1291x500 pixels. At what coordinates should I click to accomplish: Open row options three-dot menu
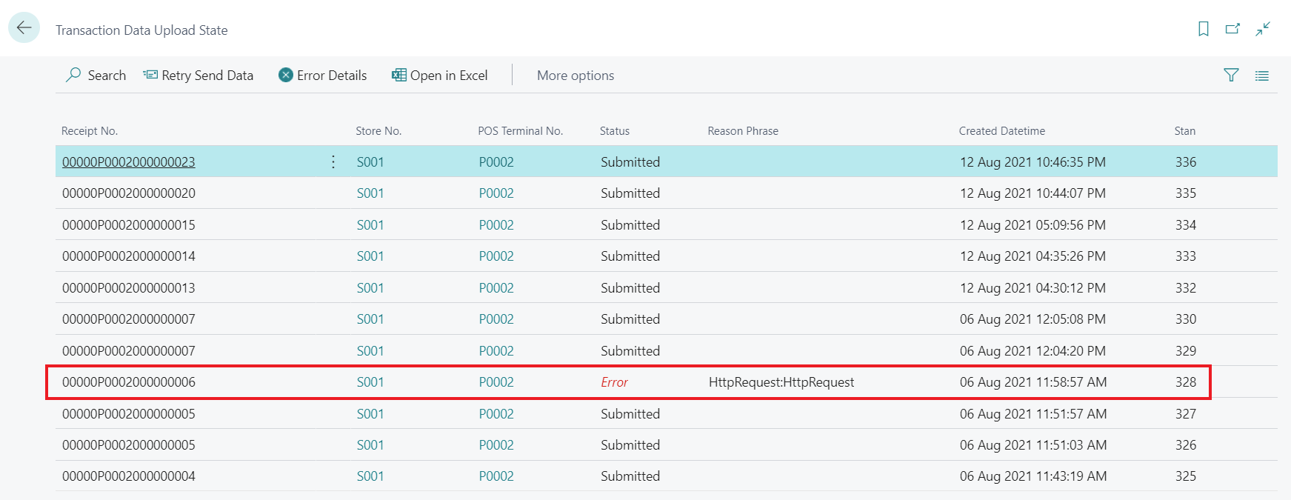(x=333, y=161)
